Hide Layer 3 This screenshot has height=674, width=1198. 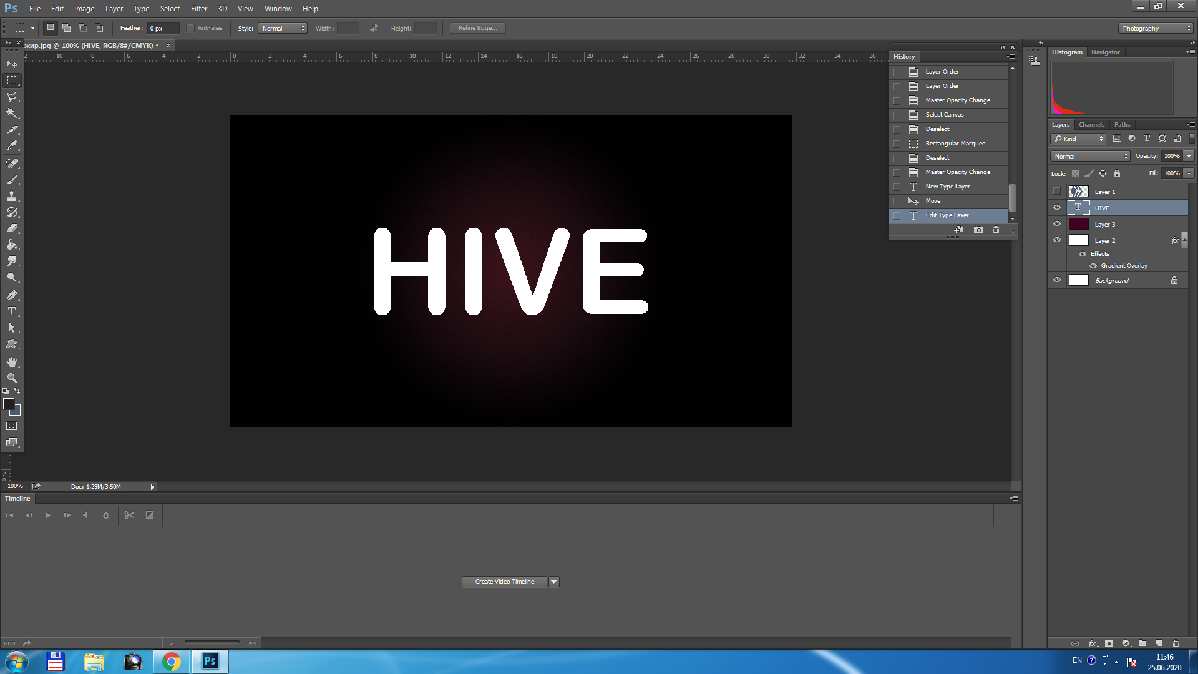[x=1056, y=224]
